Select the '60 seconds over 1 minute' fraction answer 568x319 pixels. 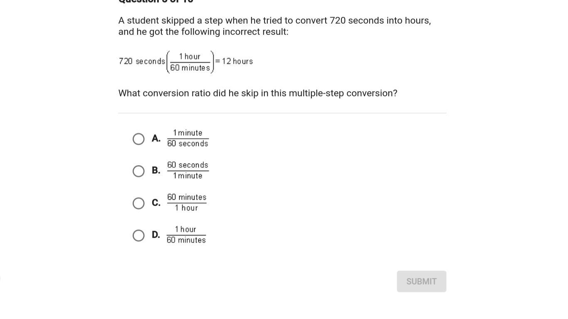[188, 170]
